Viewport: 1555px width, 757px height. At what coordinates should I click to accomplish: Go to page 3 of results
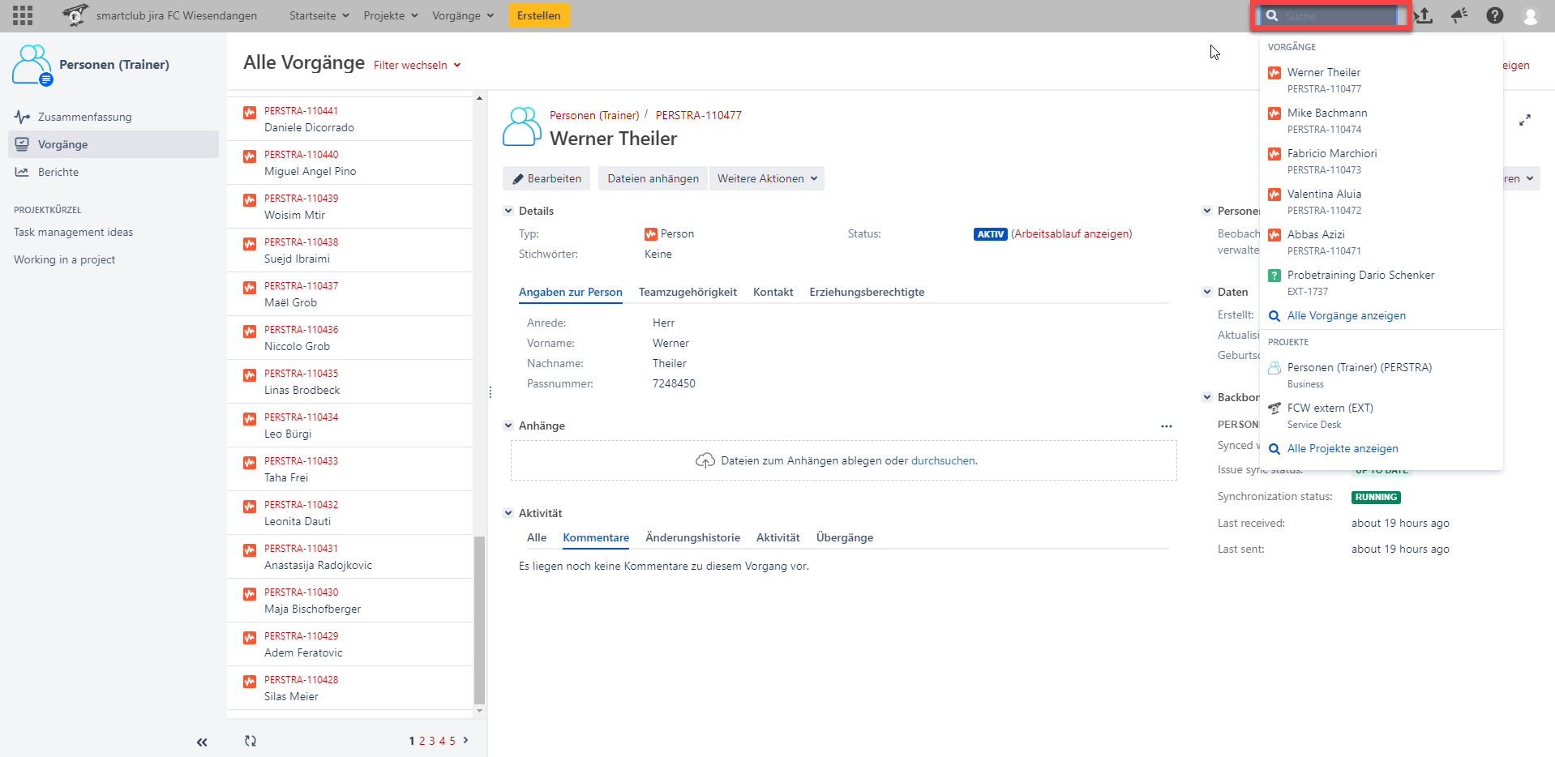click(x=432, y=741)
